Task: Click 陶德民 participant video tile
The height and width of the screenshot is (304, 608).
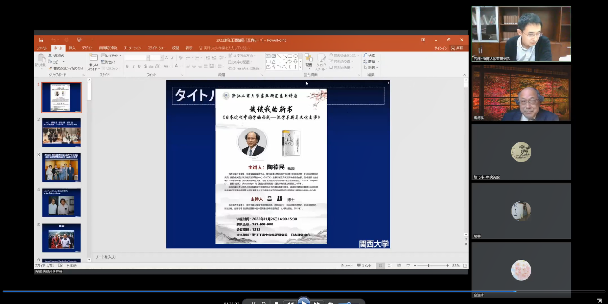Action: tap(521, 93)
